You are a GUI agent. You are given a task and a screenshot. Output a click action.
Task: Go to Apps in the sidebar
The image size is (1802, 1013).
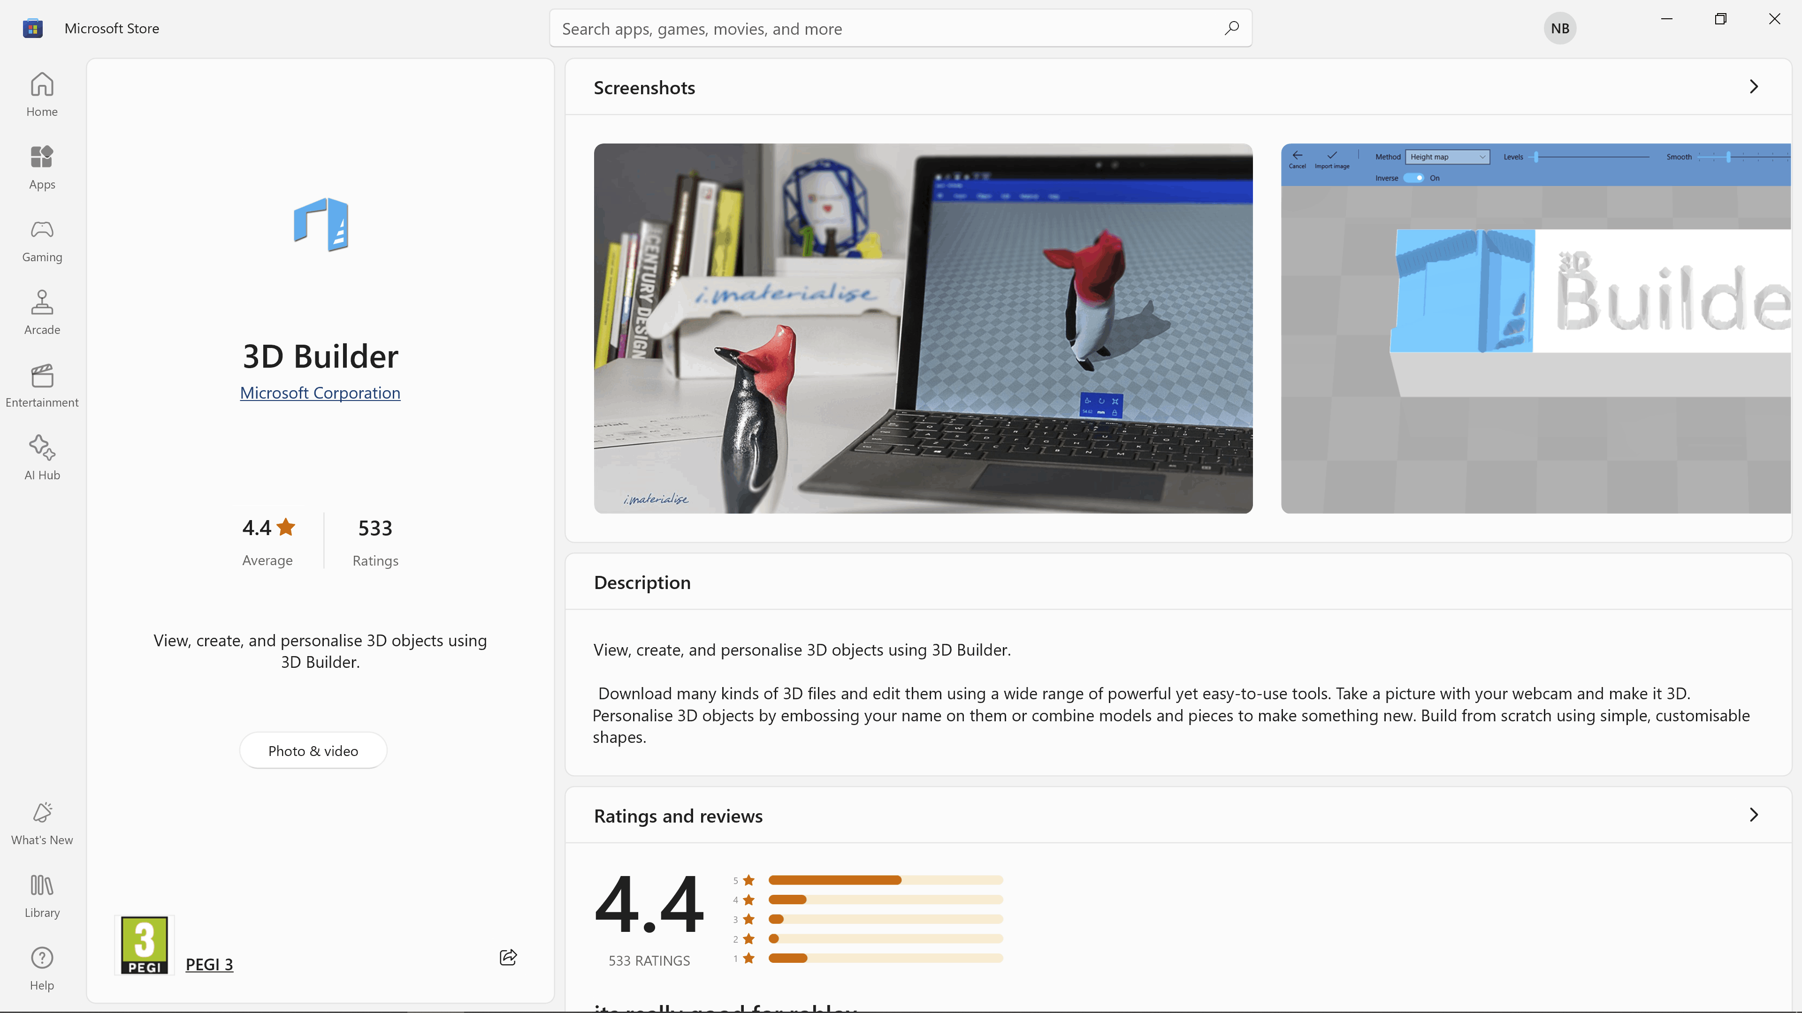tap(42, 167)
